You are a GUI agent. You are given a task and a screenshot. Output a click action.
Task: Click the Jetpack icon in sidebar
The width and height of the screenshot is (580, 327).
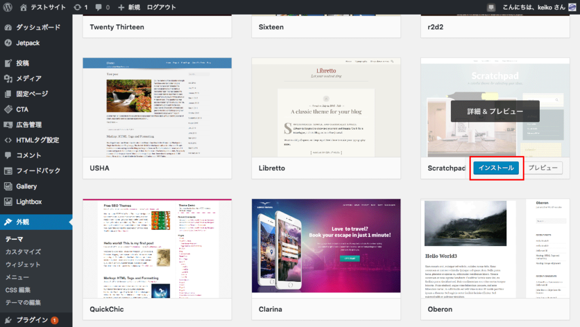(x=8, y=43)
